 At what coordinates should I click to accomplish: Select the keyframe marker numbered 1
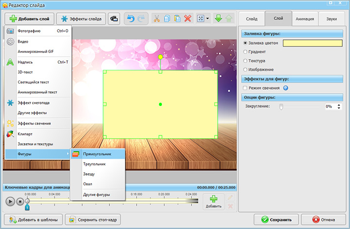tap(27, 207)
